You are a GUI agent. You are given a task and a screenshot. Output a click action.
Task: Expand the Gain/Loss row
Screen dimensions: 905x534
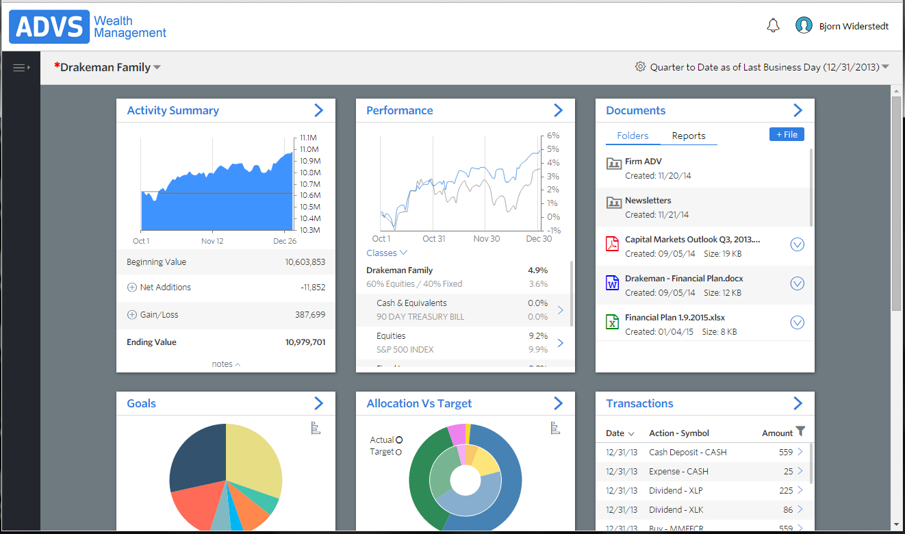pos(132,315)
